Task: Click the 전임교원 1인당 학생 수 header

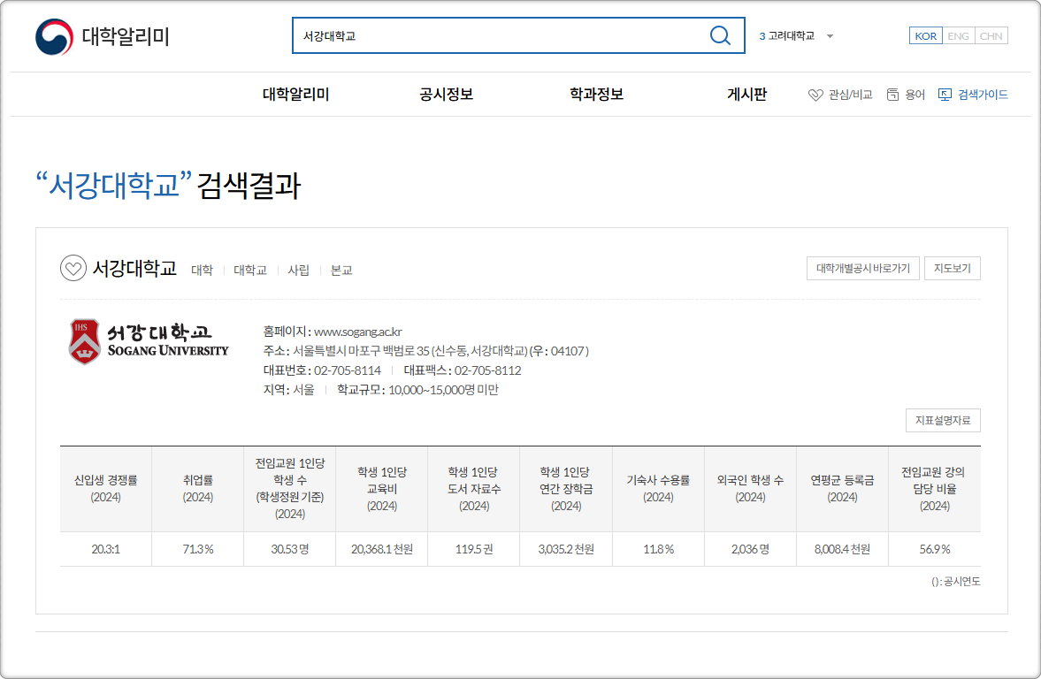Action: pos(290,489)
